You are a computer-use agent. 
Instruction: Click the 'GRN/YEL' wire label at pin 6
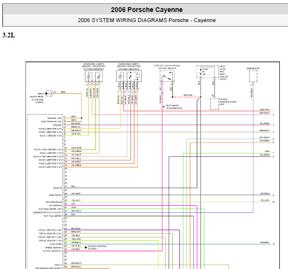point(76,134)
